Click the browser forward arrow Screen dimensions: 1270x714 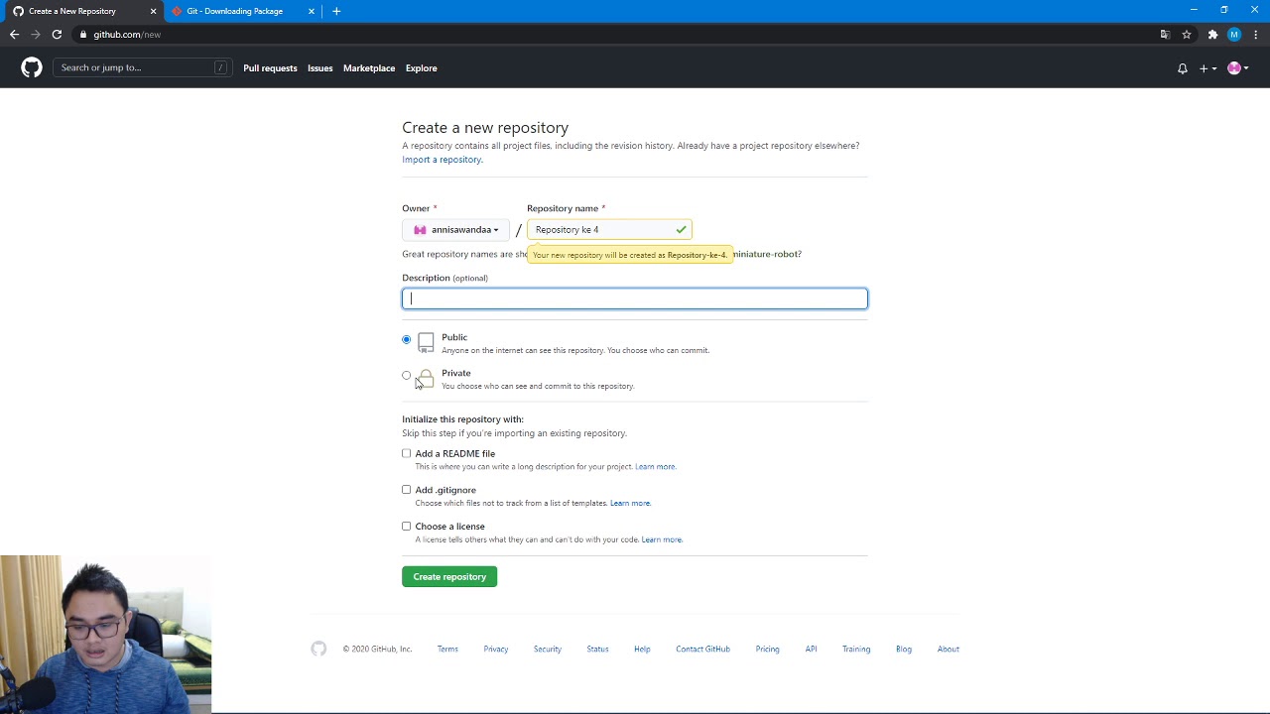point(36,35)
